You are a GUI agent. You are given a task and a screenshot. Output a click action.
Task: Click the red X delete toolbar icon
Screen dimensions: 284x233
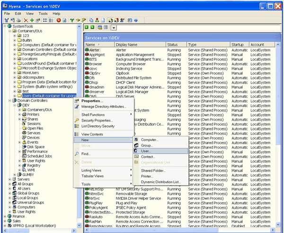tap(26, 20)
